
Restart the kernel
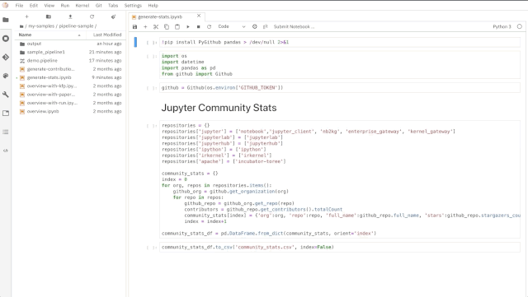click(x=209, y=26)
